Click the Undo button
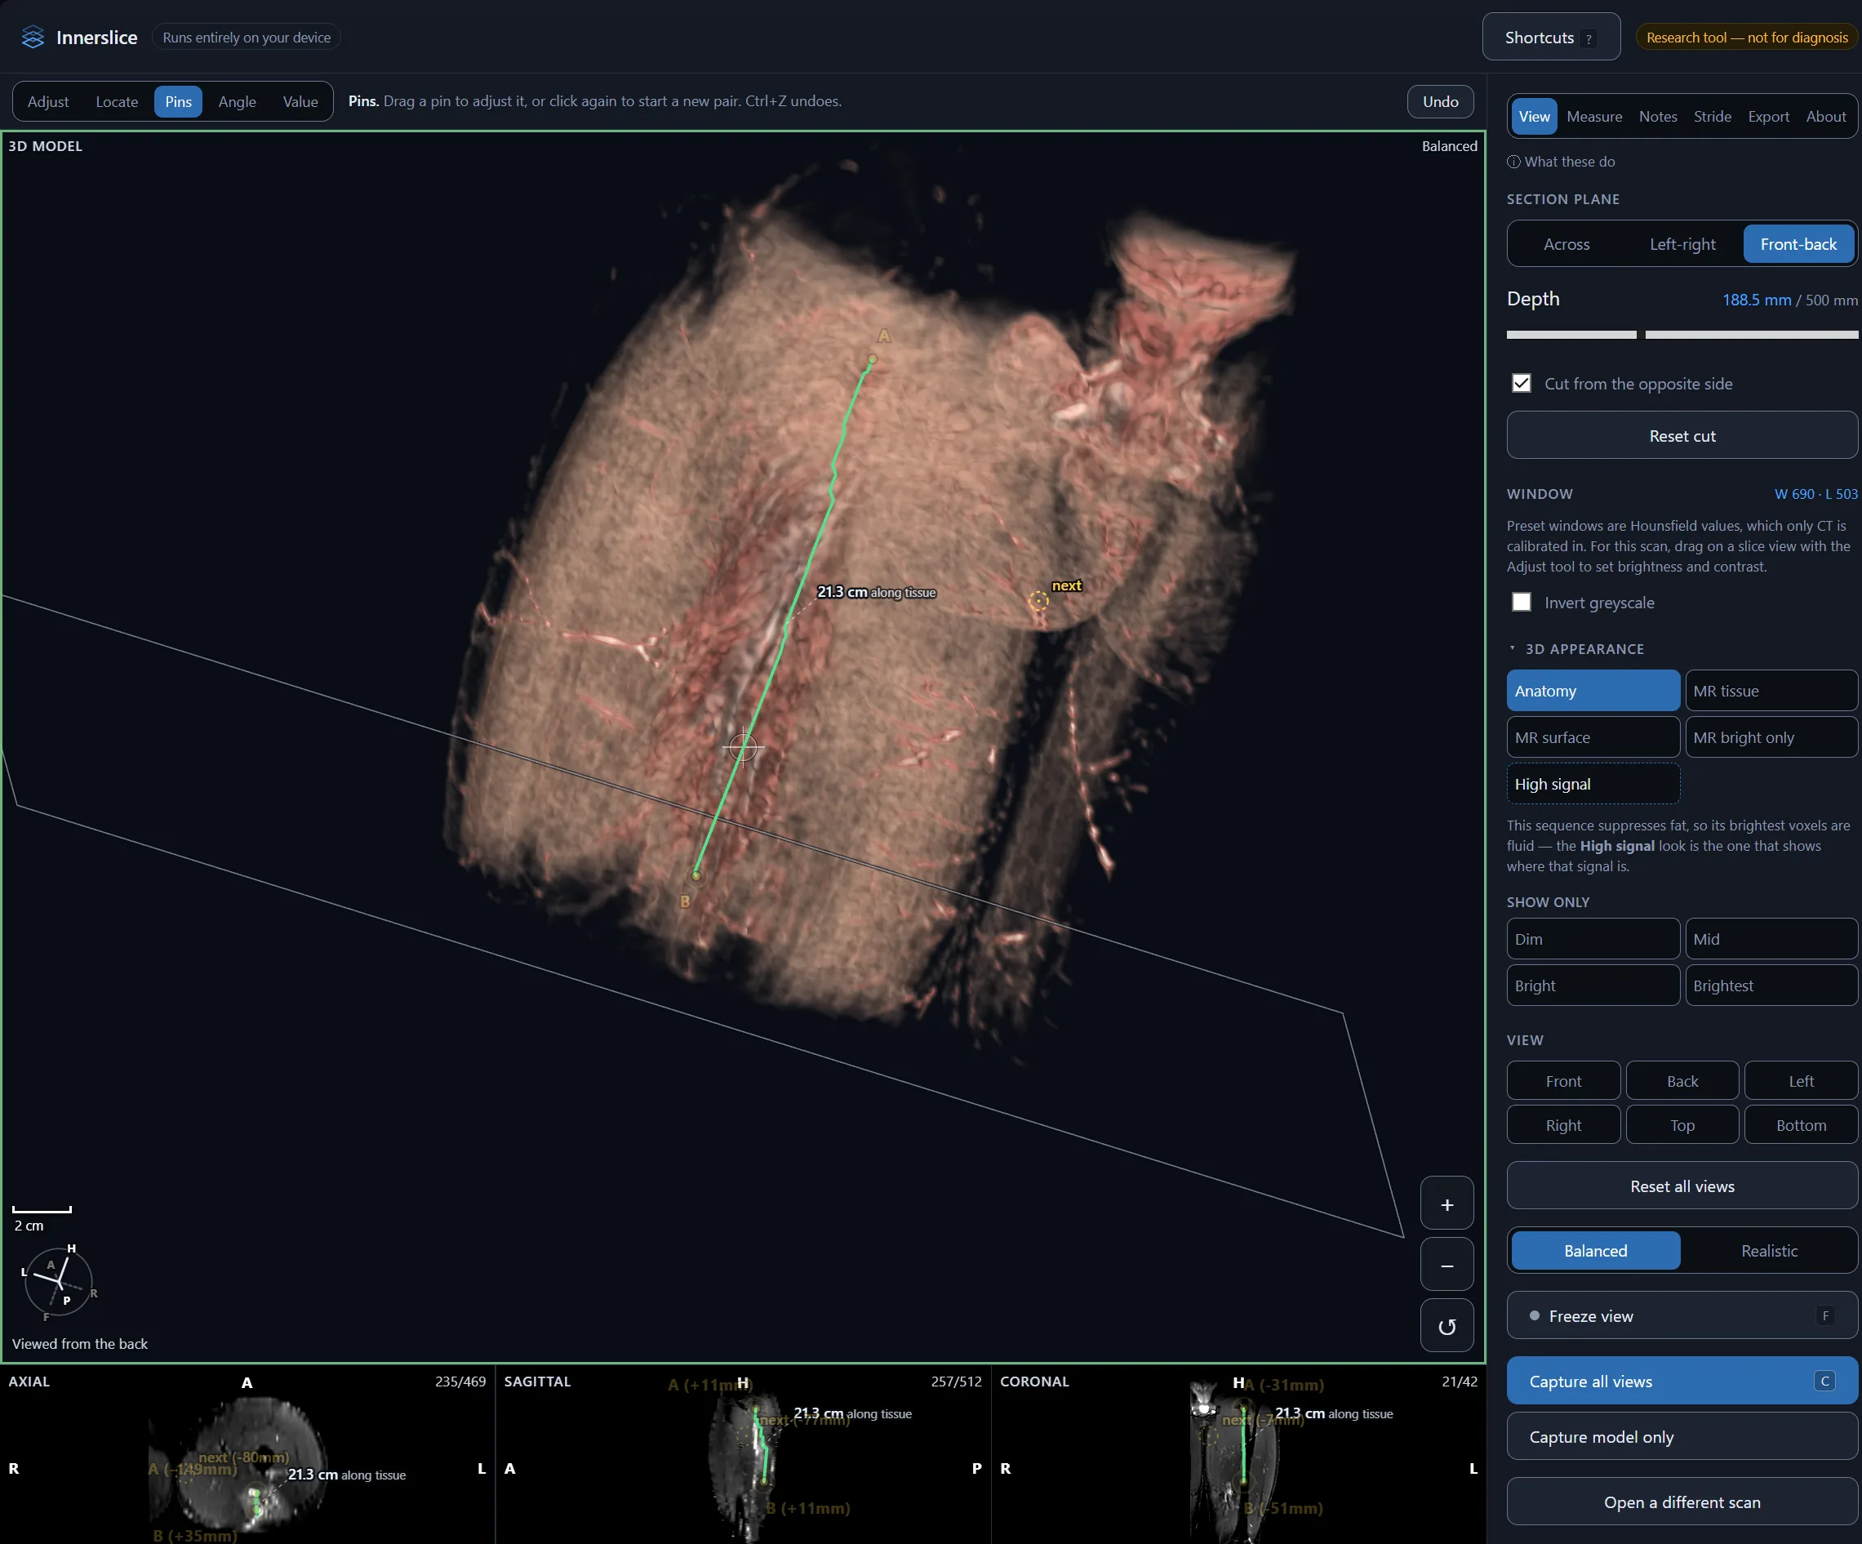This screenshot has width=1862, height=1544. (1440, 101)
